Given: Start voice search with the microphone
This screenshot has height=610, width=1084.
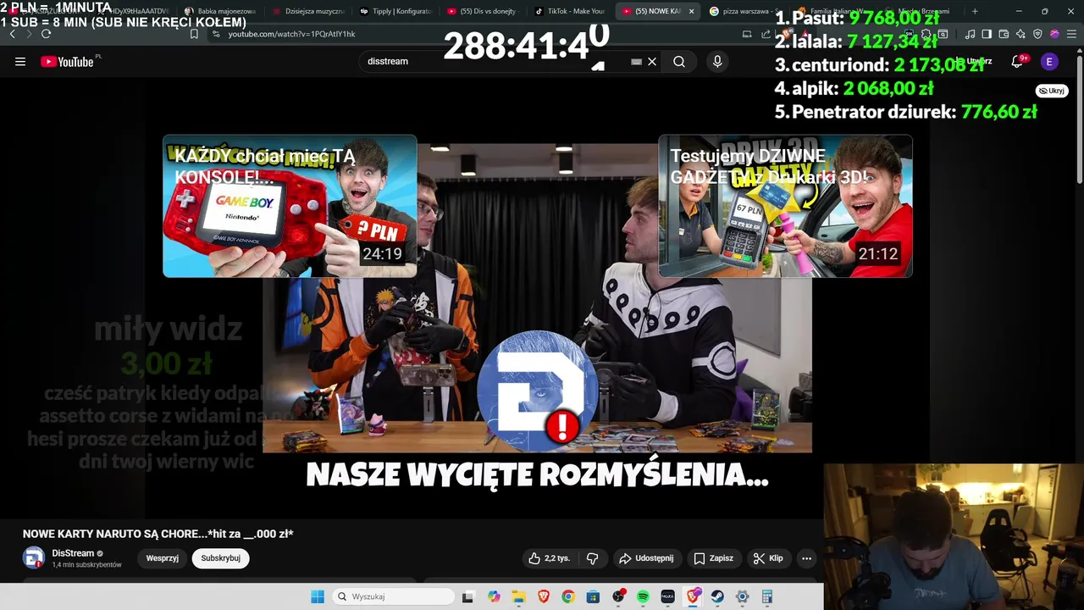Looking at the screenshot, I should 717,62.
